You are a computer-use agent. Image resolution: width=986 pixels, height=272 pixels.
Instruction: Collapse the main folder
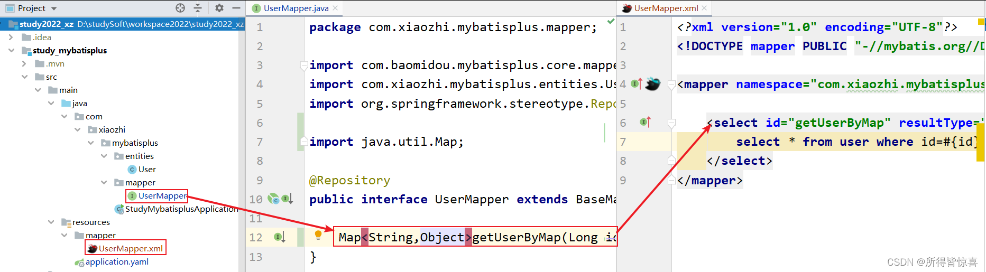38,90
